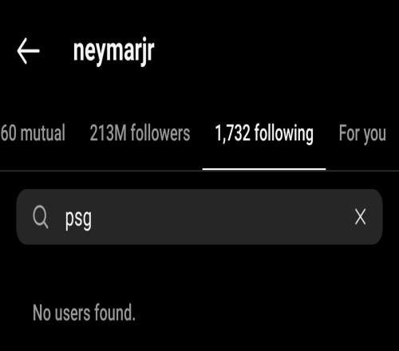
Task: Place cursor after the psg text
Action: tap(93, 218)
